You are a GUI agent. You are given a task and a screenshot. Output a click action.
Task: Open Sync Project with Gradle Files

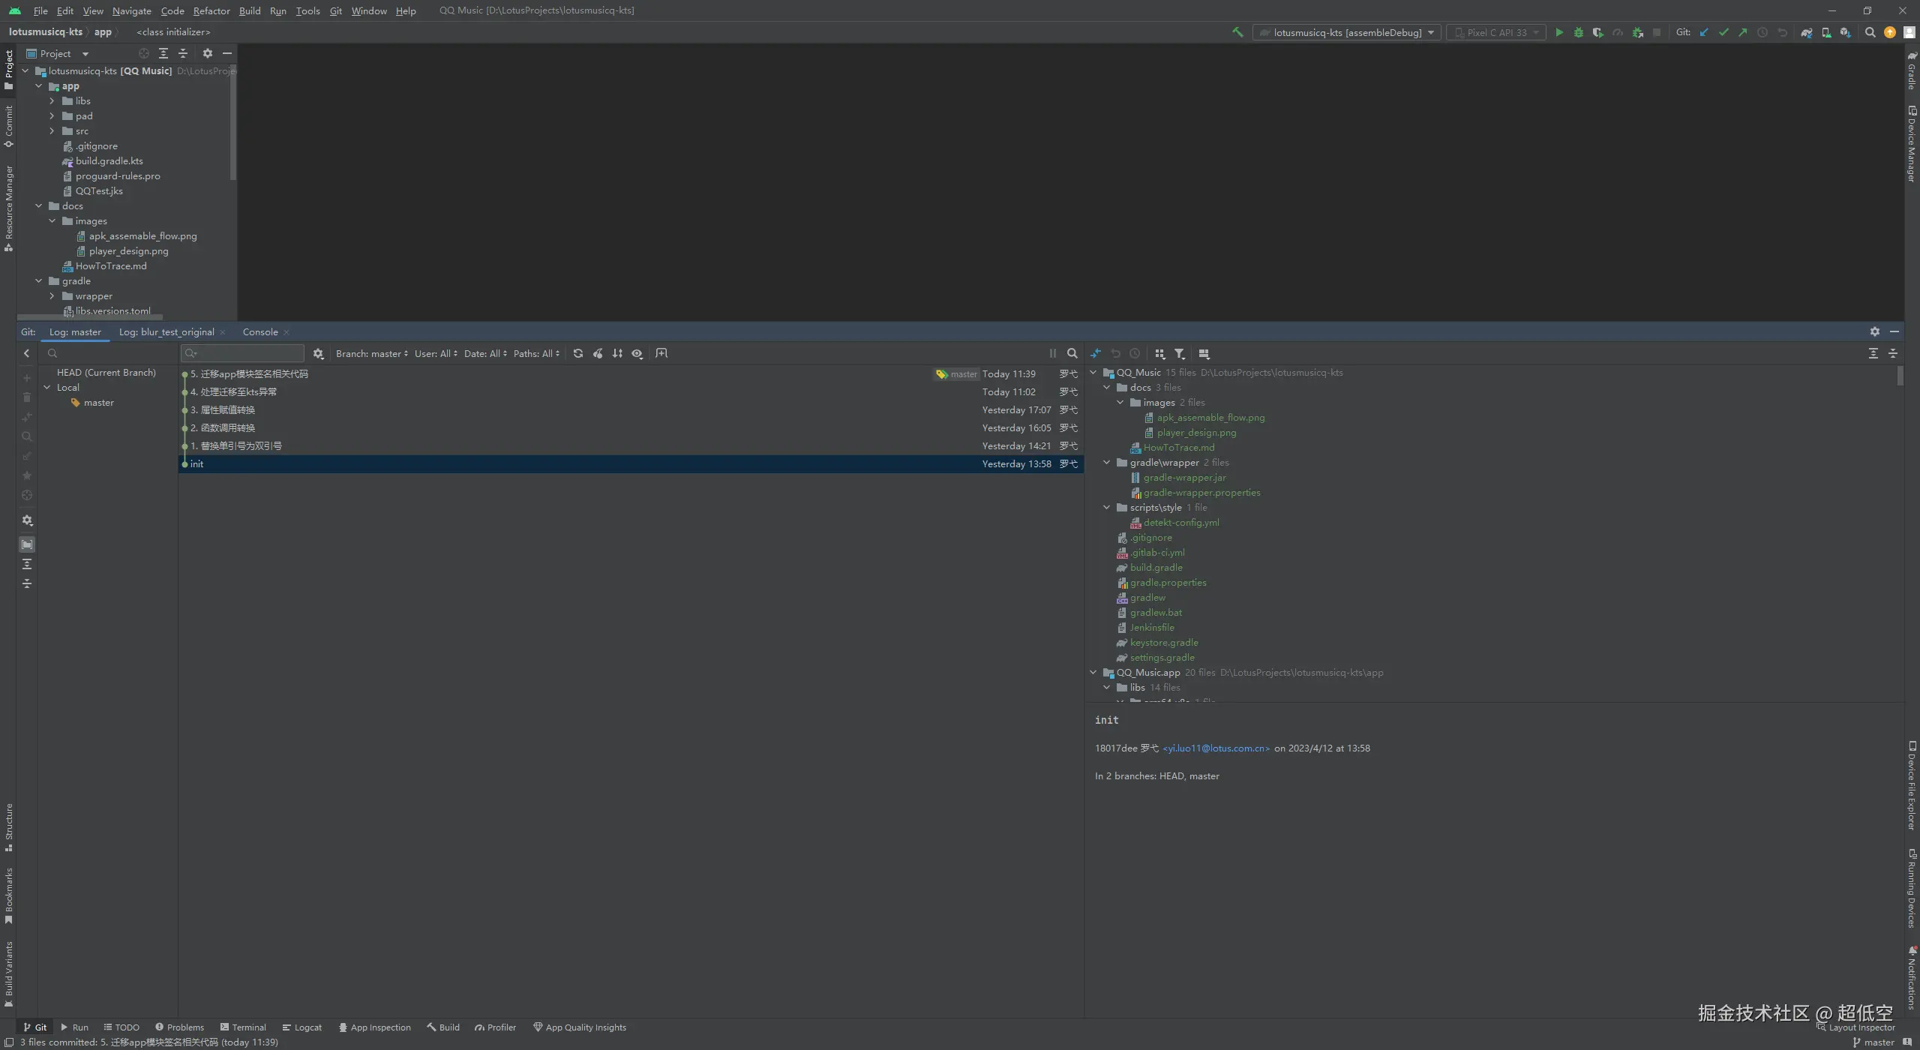[1807, 32]
